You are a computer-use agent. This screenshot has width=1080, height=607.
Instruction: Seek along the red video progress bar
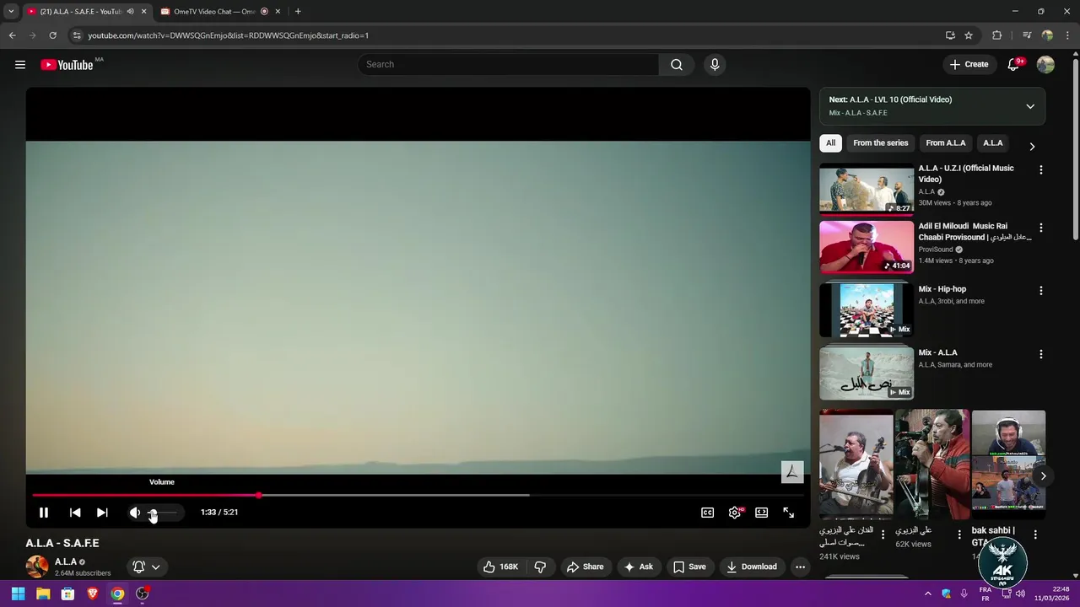[x=418, y=495]
